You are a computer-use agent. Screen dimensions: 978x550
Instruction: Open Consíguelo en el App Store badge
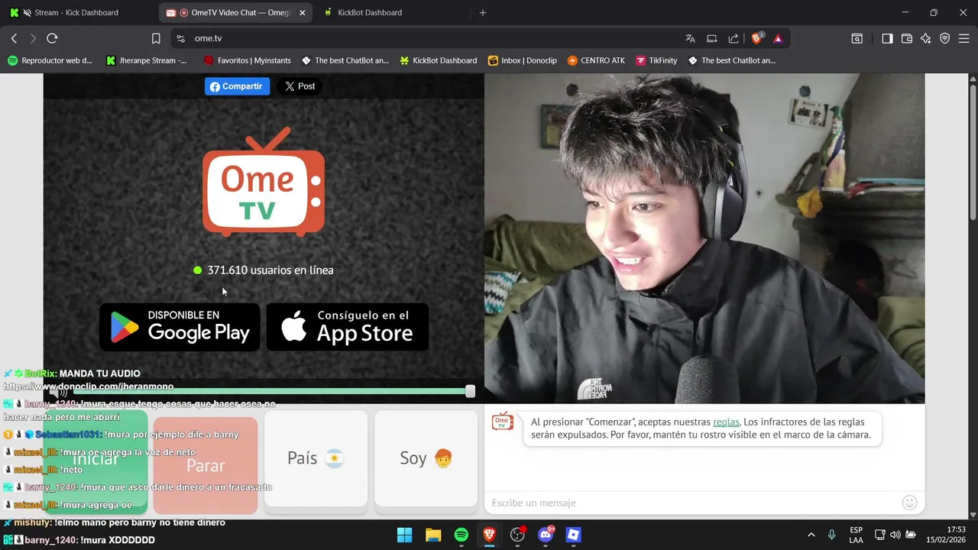point(348,327)
